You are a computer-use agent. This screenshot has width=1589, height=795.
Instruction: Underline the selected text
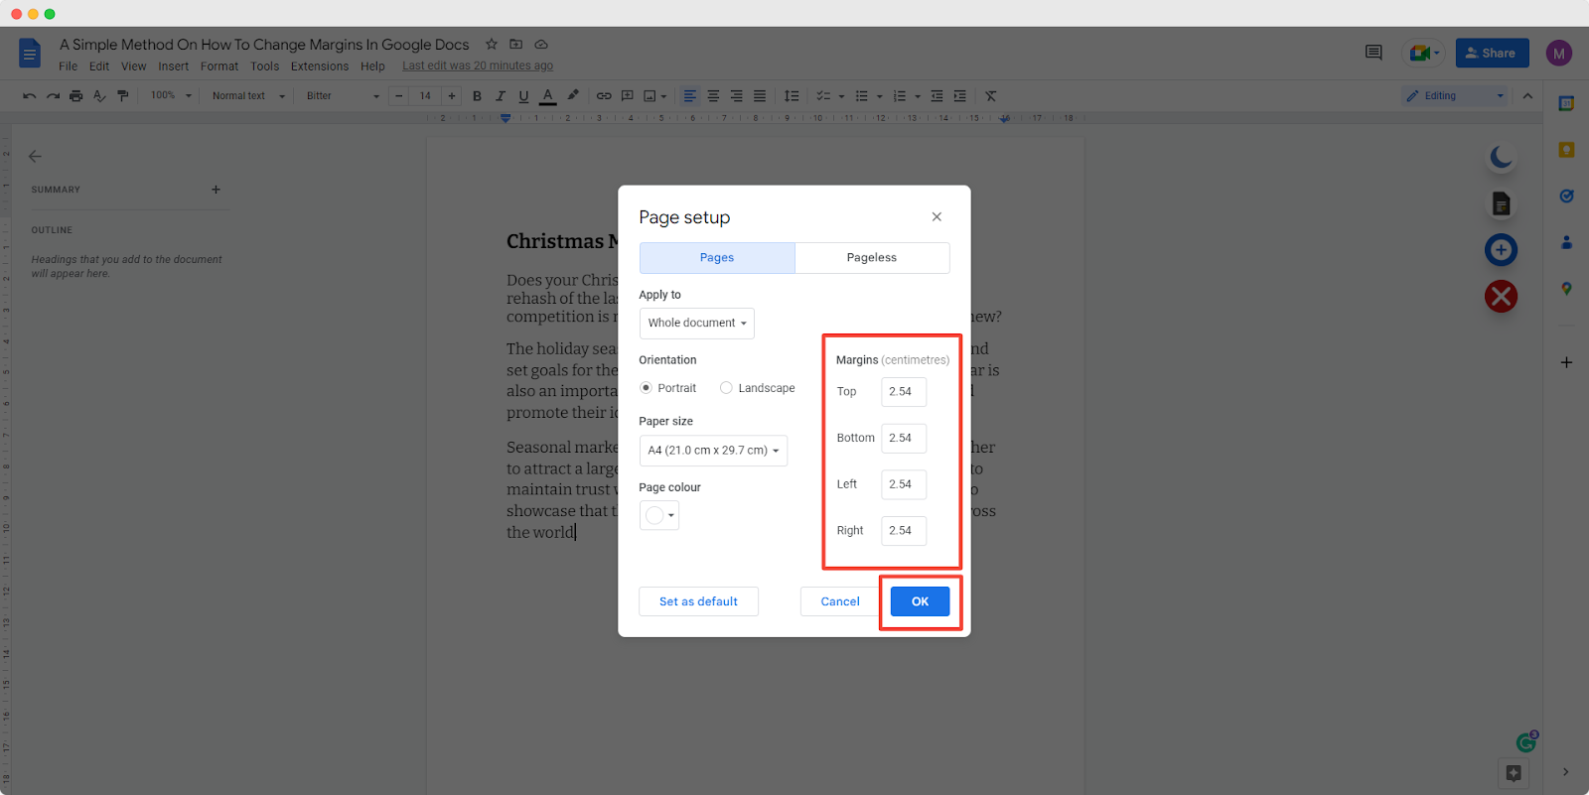[523, 96]
